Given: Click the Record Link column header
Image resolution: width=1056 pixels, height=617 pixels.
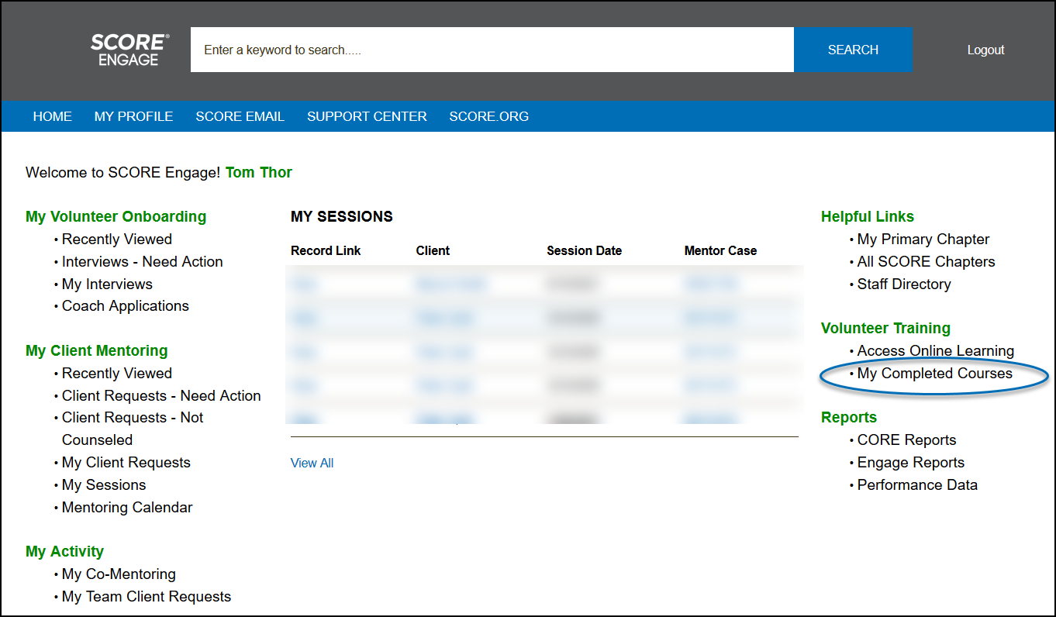Looking at the screenshot, I should pos(326,250).
